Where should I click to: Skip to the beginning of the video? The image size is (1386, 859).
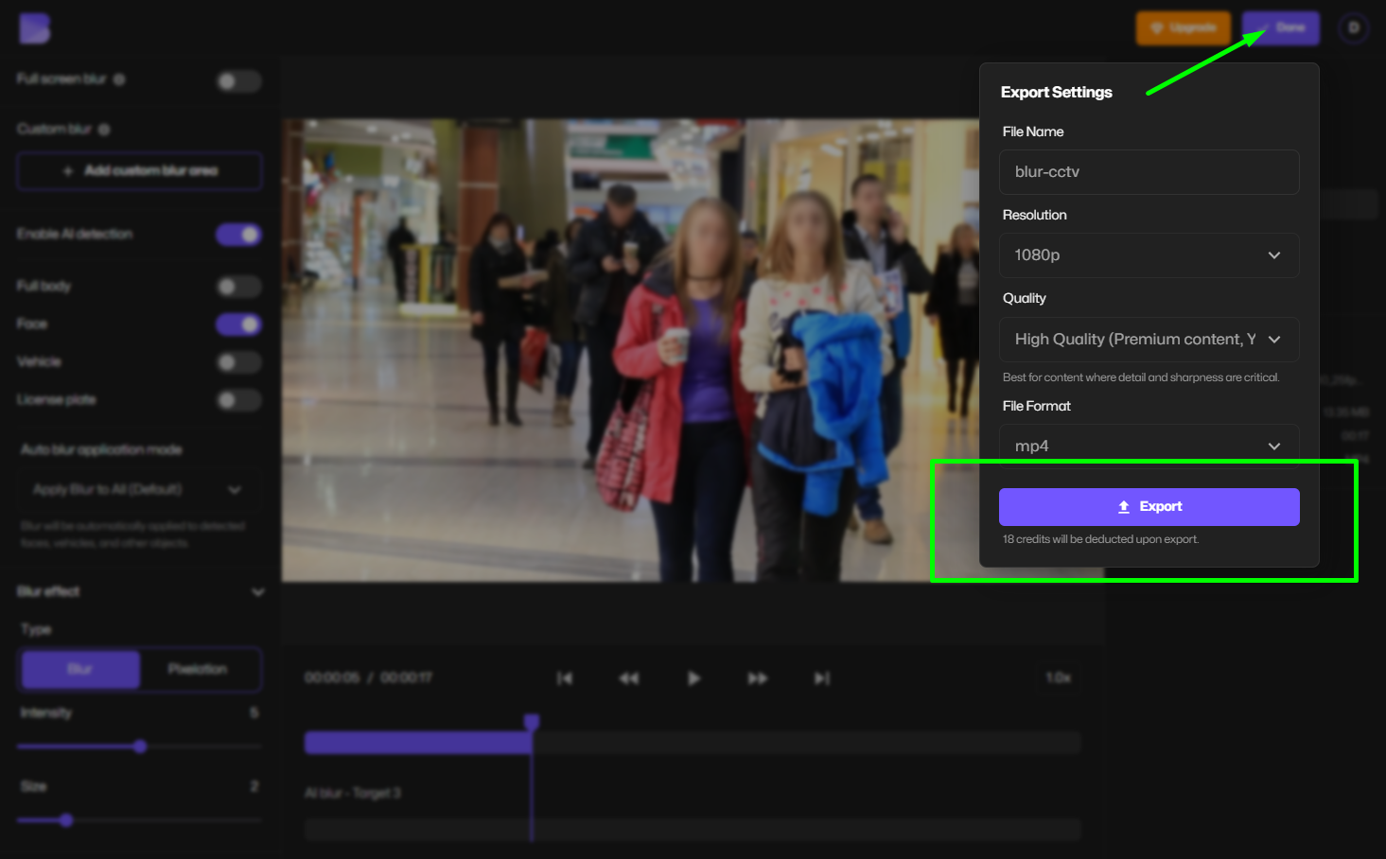point(565,678)
